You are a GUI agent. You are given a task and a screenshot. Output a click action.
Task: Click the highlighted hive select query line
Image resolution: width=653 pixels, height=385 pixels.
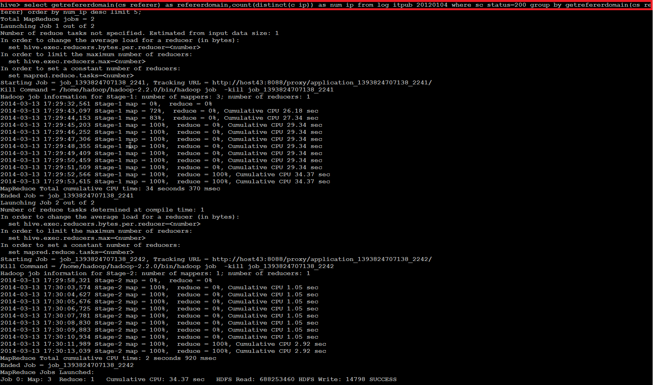(326, 5)
